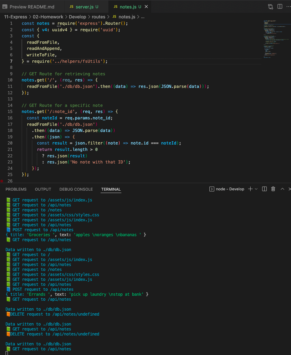Open the notes.js breadcrumb symbol list
Viewport: 291px width, 355px height.
coord(127,17)
